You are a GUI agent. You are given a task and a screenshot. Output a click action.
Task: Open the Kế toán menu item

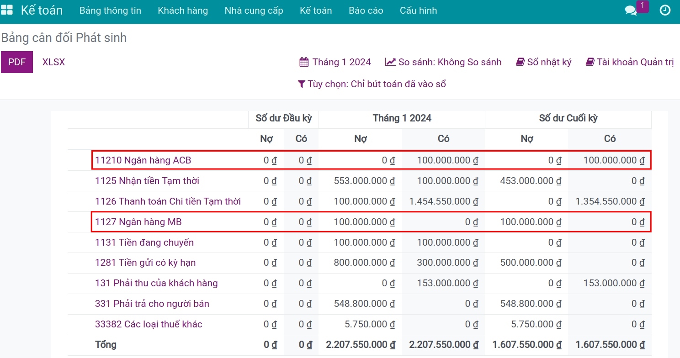coord(316,10)
